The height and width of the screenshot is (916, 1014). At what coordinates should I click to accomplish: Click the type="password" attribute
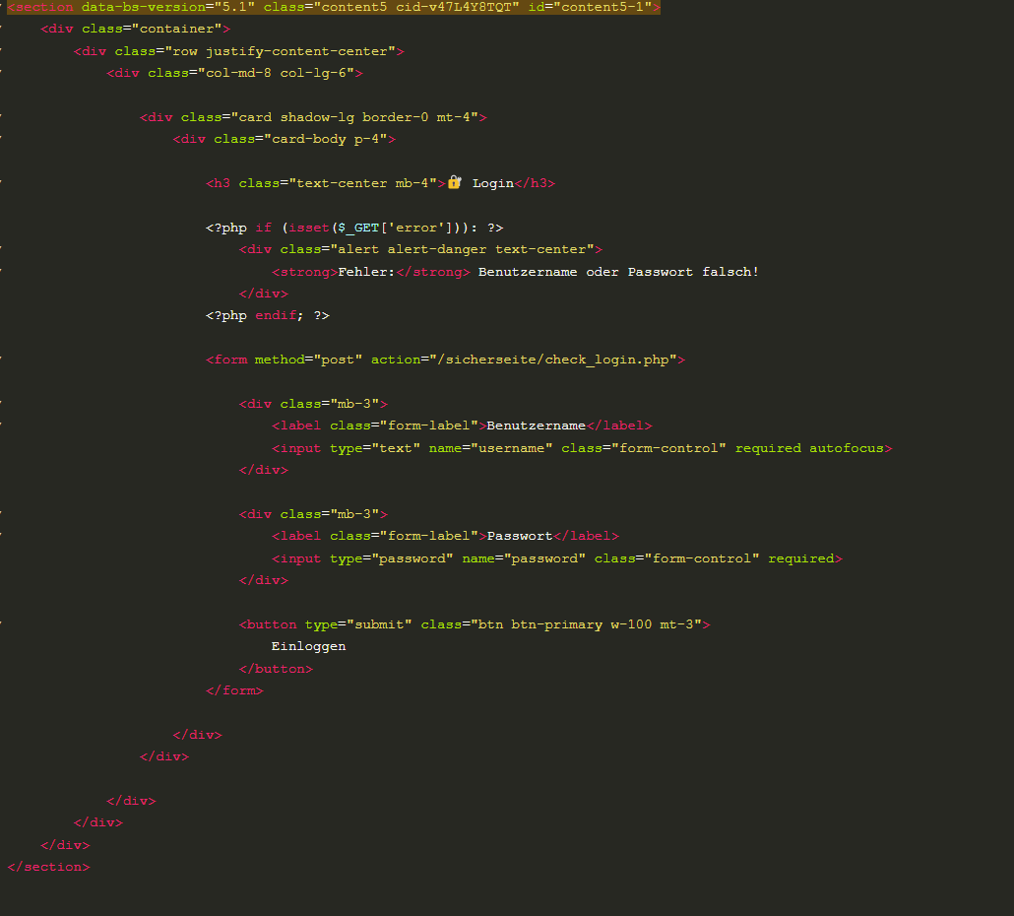click(x=392, y=558)
